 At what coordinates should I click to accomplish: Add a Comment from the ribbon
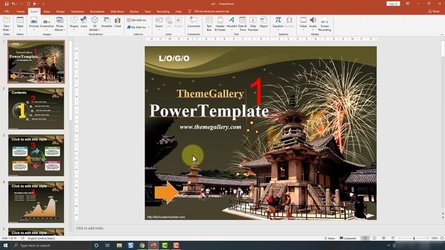point(193,22)
